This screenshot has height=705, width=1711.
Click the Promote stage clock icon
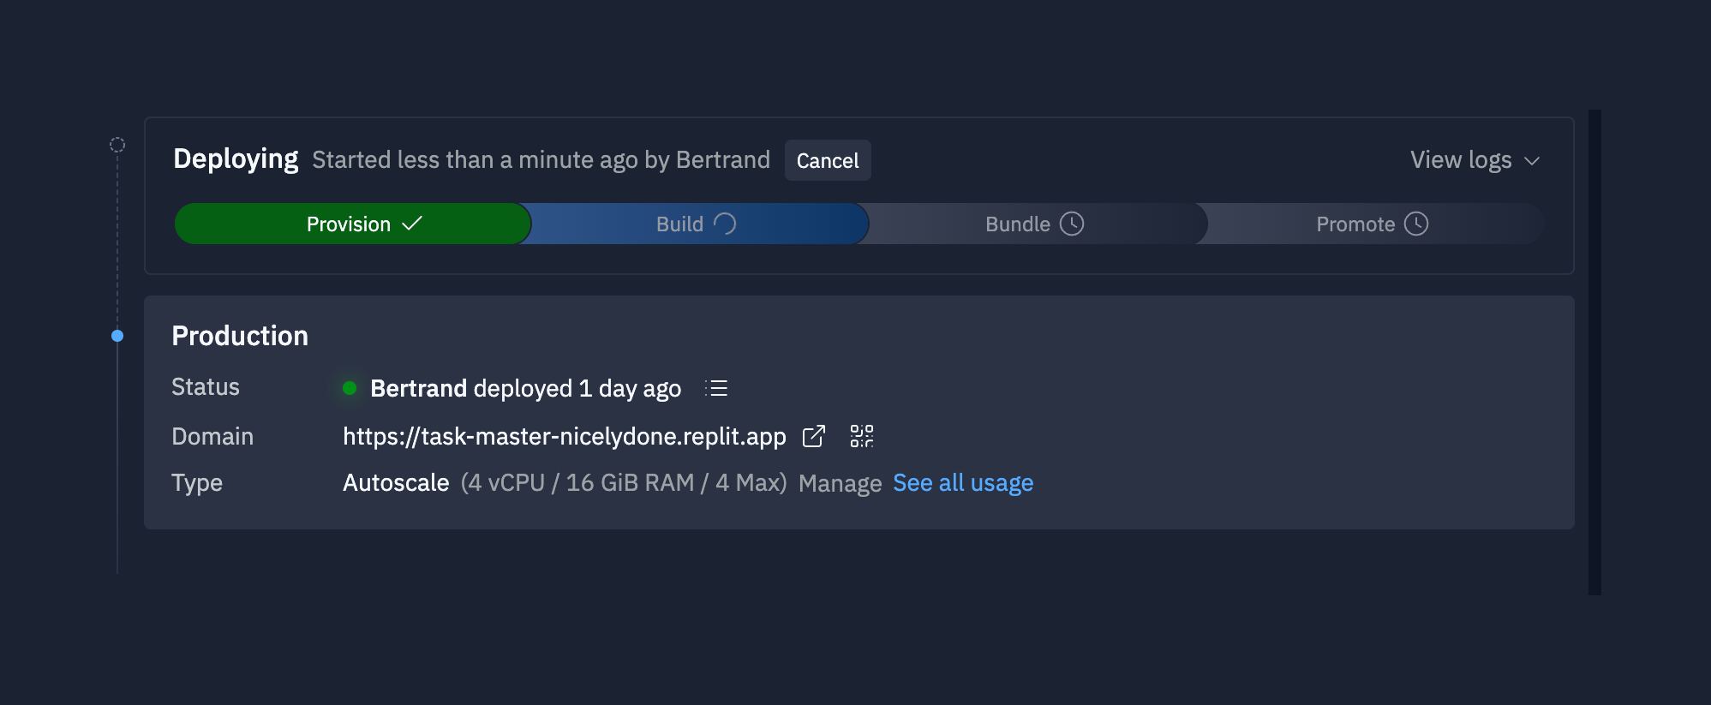[x=1416, y=224]
